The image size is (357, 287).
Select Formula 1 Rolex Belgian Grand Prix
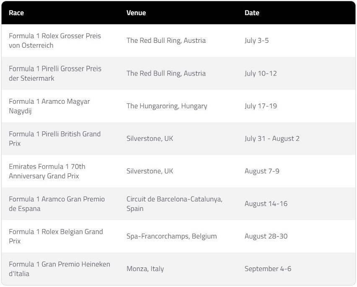pos(56,236)
